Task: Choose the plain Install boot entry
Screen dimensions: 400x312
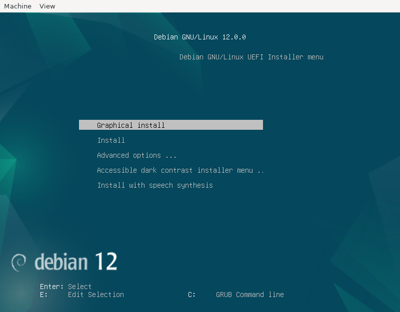Action: click(111, 140)
